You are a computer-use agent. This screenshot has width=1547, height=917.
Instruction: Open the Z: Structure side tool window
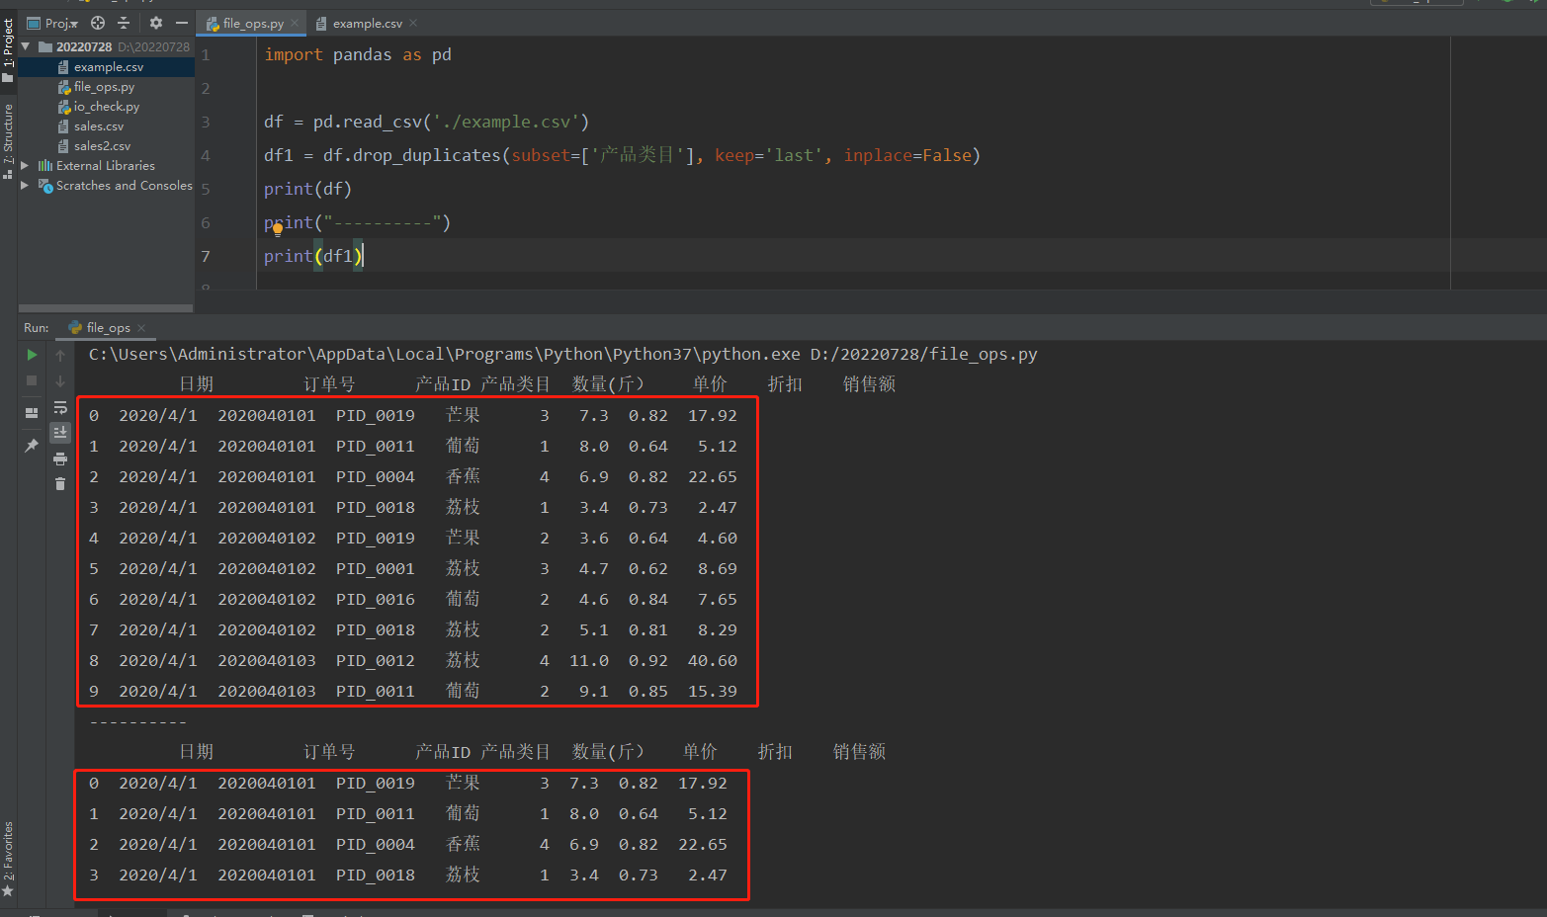pyautogui.click(x=8, y=140)
